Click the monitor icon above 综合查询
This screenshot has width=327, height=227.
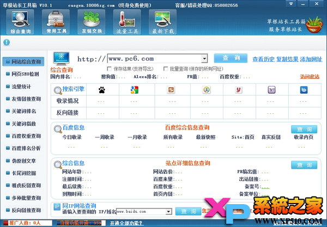pyautogui.click(x=61, y=59)
